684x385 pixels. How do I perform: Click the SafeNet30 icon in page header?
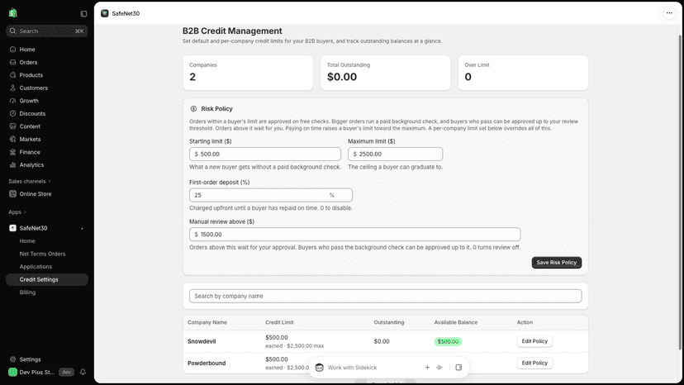(x=105, y=13)
